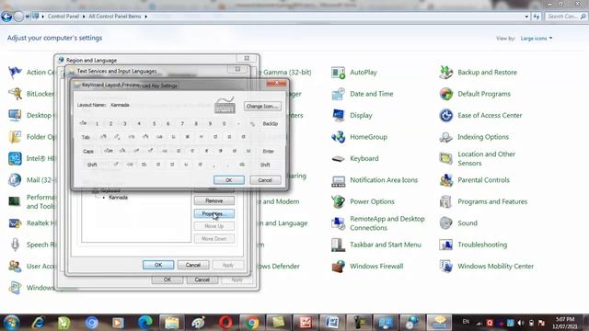Viewport: 589px width, 331px height.
Task: Click Change Icon button in Keyboard Layout Preview
Action: click(x=262, y=107)
